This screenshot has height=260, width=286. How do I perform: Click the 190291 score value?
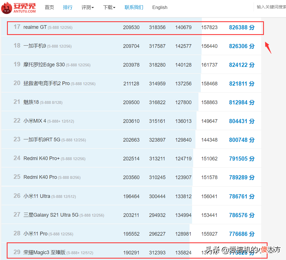131,253
